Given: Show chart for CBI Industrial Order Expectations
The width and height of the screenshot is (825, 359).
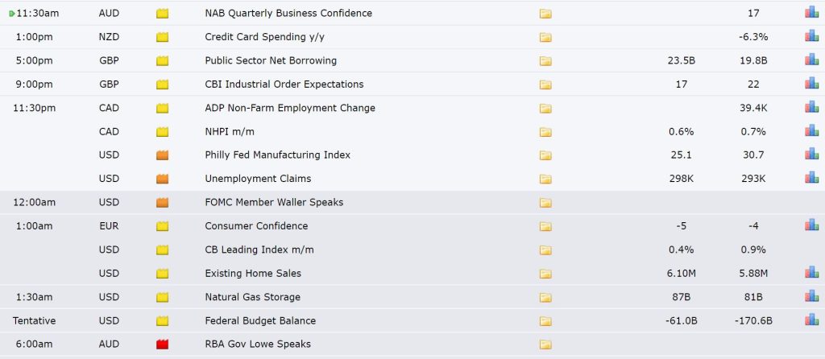Looking at the screenshot, I should (811, 83).
